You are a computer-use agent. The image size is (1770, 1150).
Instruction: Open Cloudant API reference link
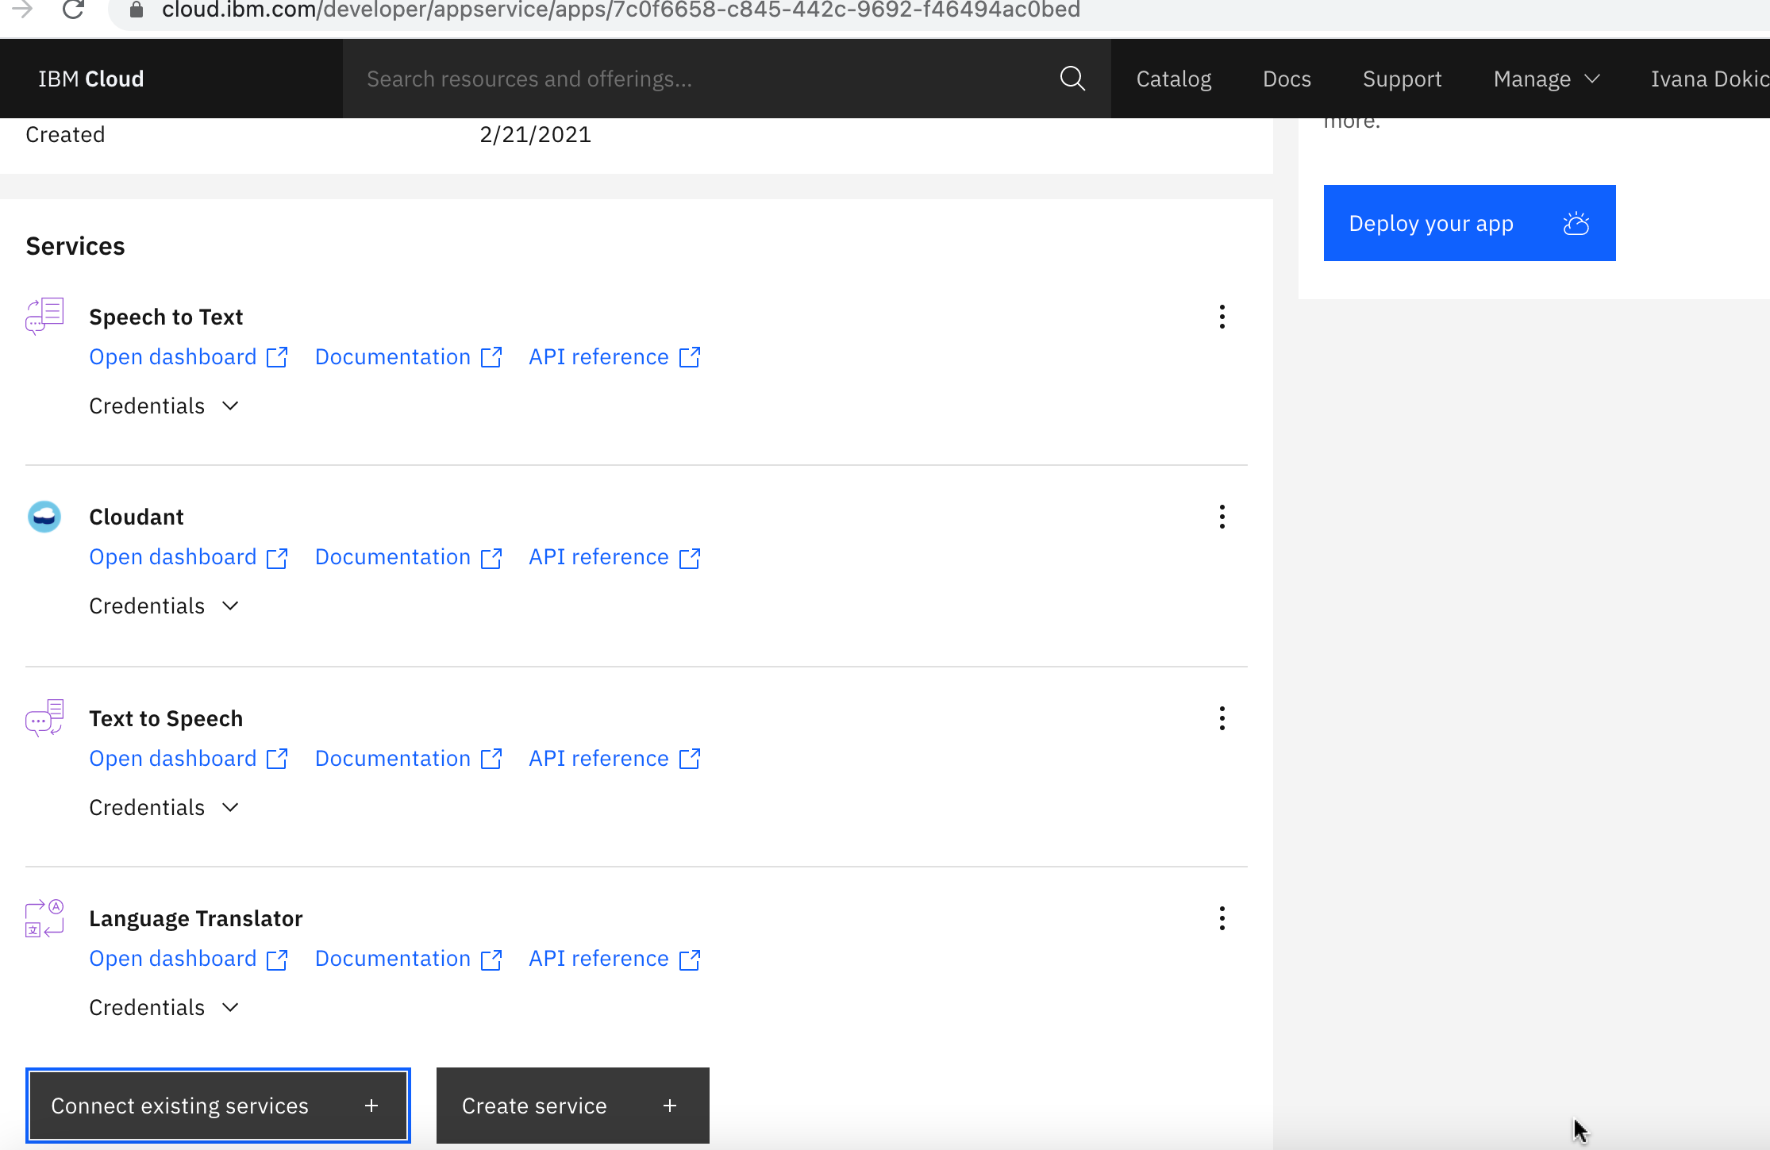pos(614,557)
